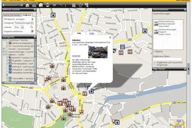Enable the Umwelt / environment checkbox
This screenshot has height=128, width=192.
click(x=6, y=49)
